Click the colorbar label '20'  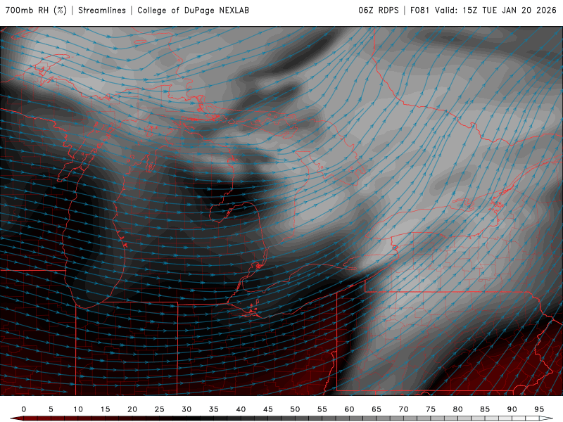coord(132,409)
